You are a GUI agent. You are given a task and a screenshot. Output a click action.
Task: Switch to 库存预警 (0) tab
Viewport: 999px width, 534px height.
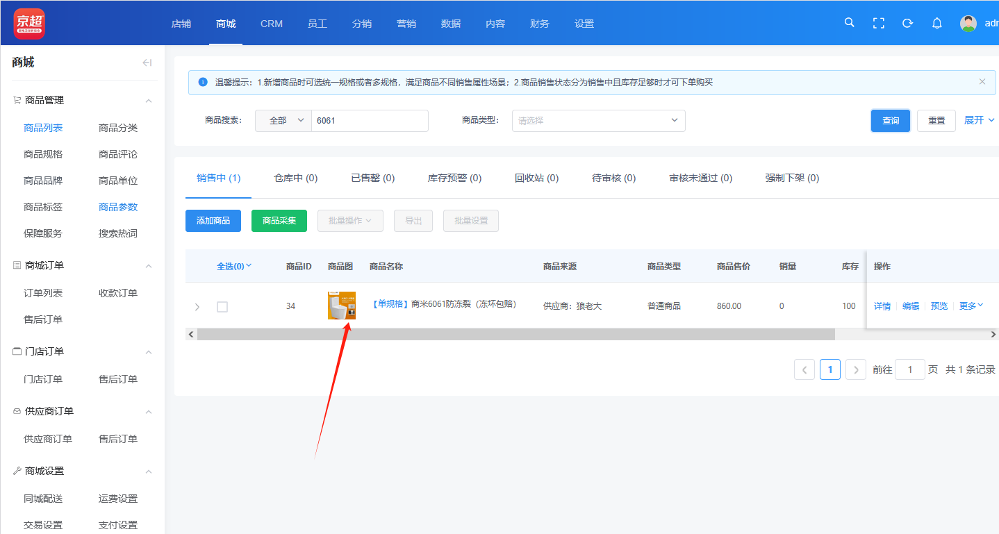pos(454,178)
